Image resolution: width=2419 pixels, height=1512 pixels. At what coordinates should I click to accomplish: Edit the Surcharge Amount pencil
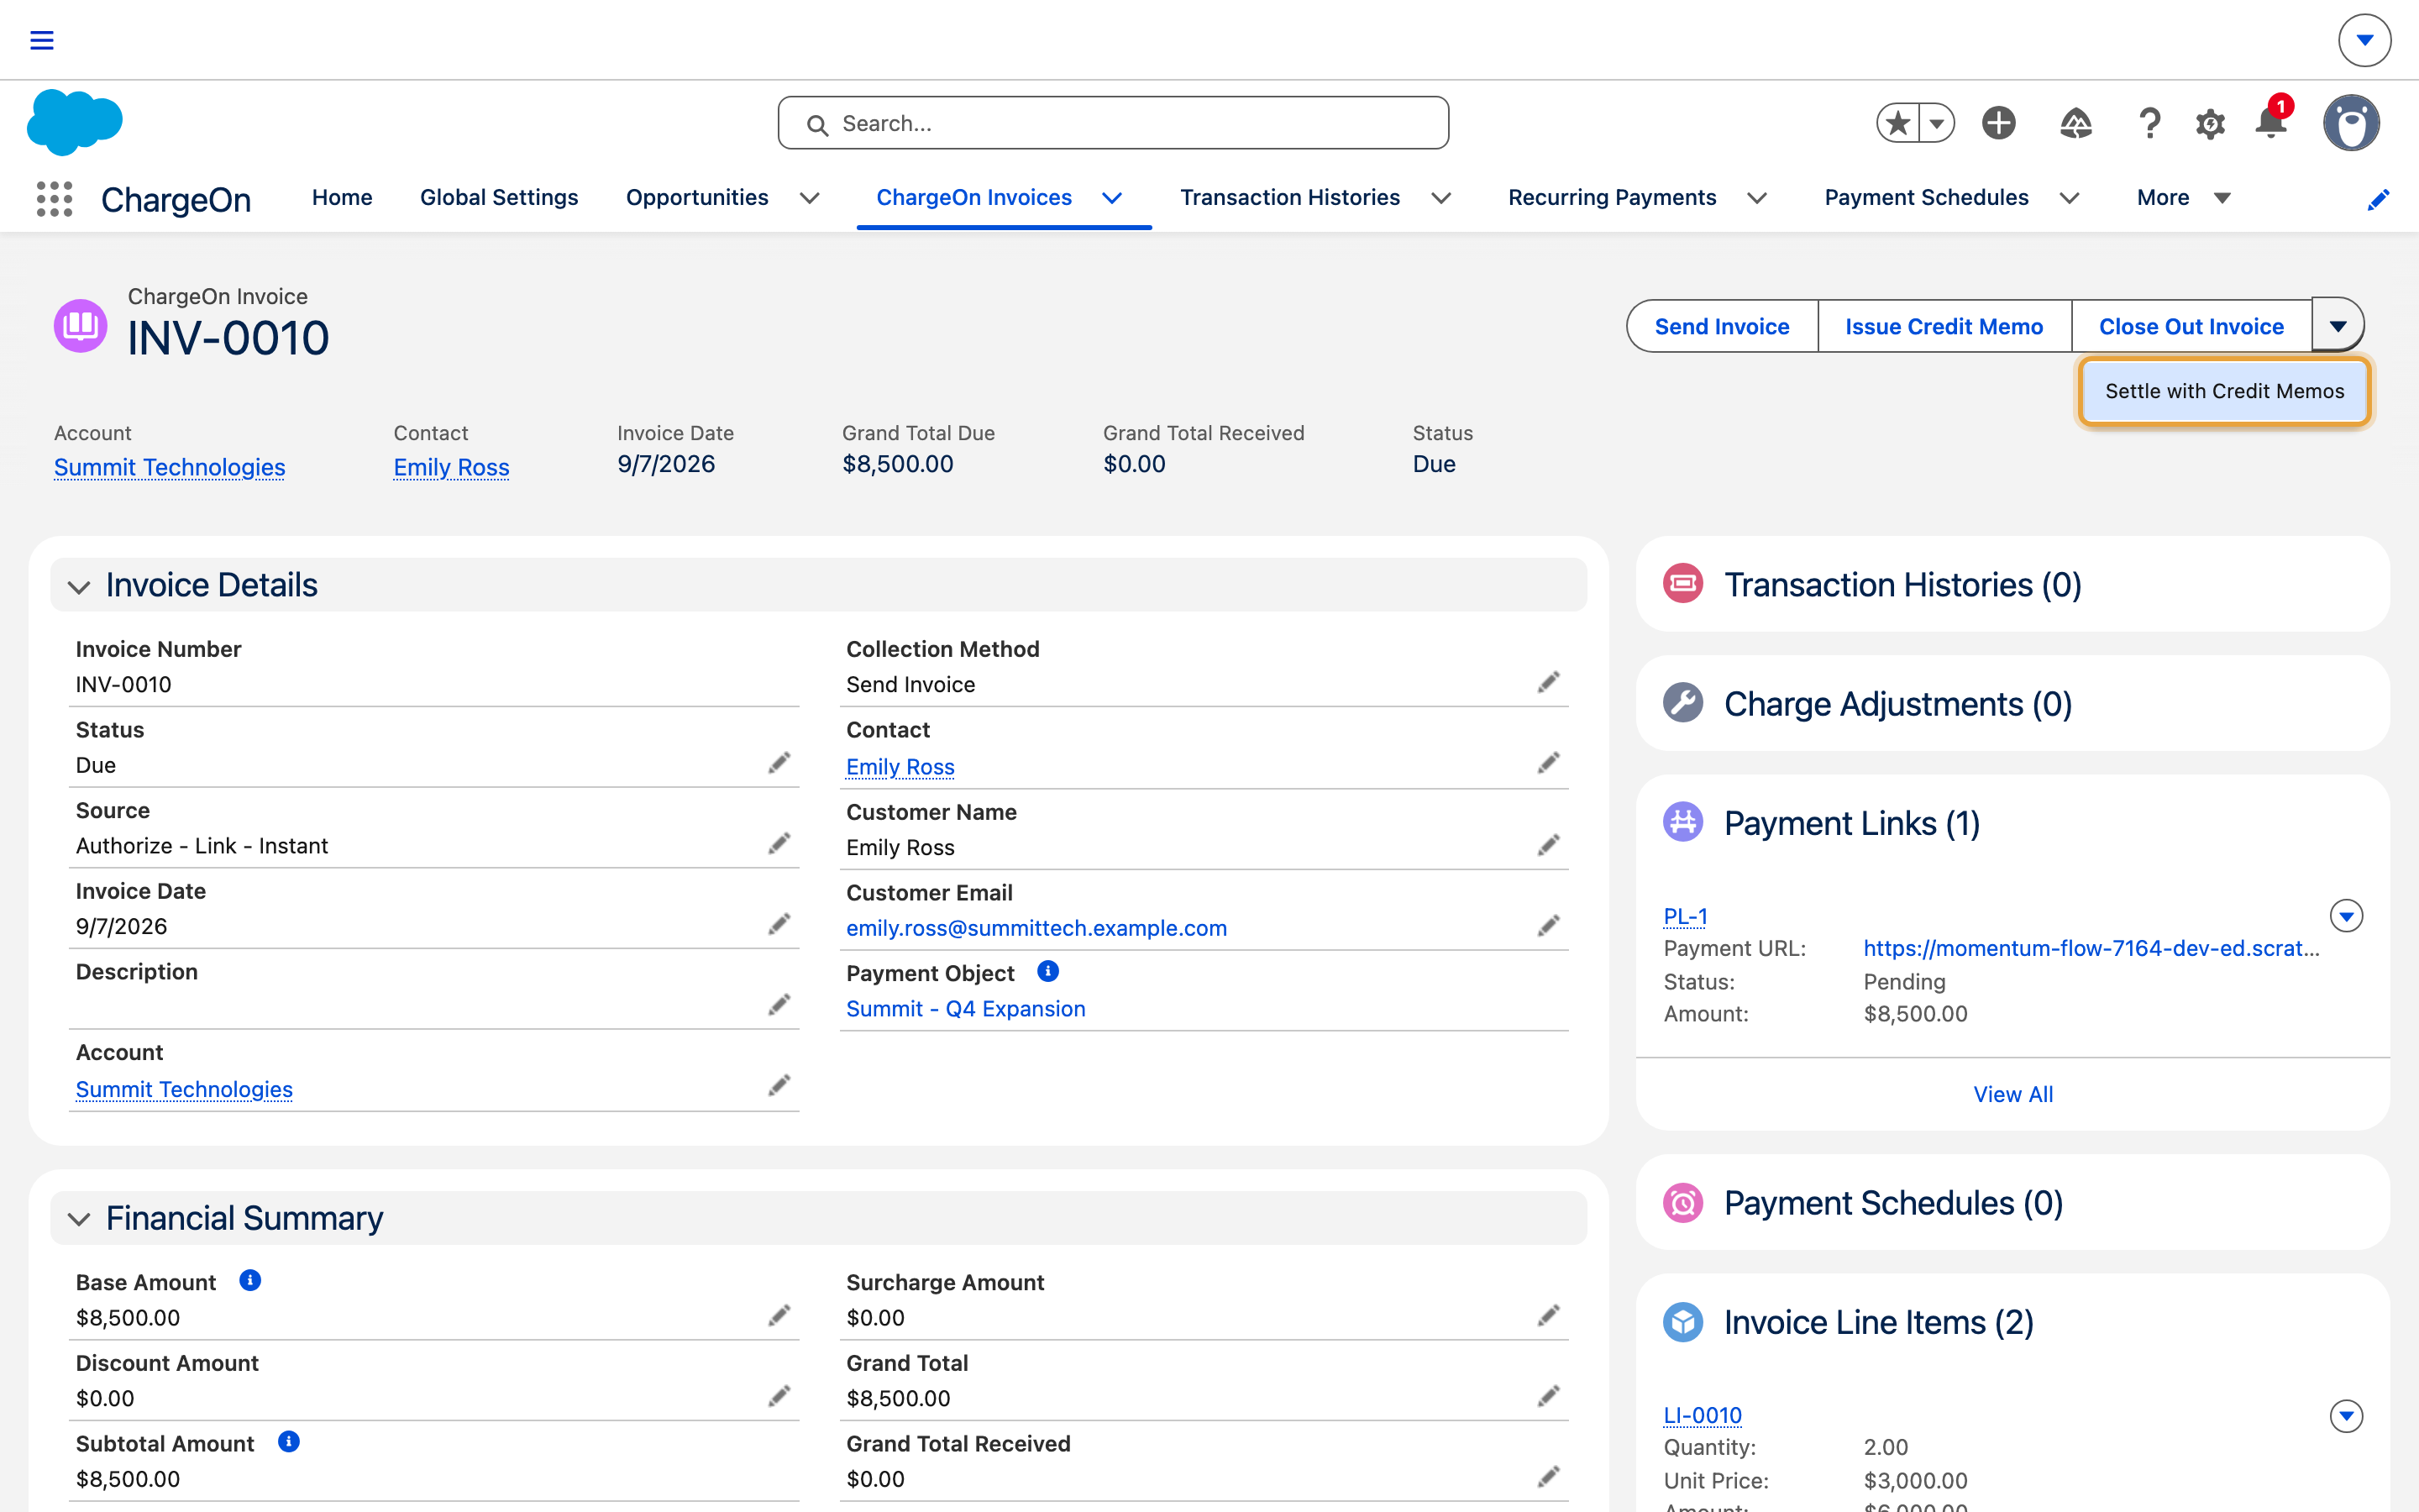tap(1550, 1315)
